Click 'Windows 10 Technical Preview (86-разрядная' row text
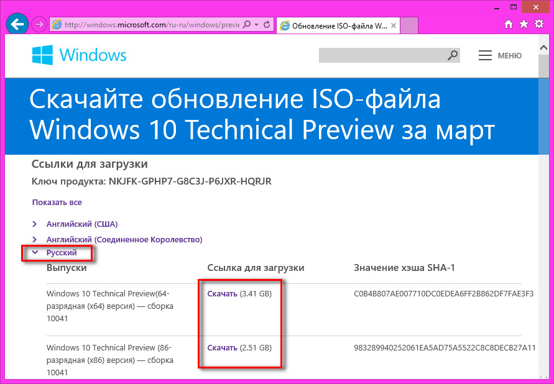This screenshot has height=384, width=554. 110,360
